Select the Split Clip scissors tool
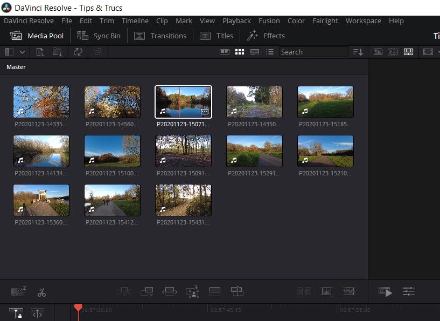Viewport: 440px width, 321px height. (41, 292)
